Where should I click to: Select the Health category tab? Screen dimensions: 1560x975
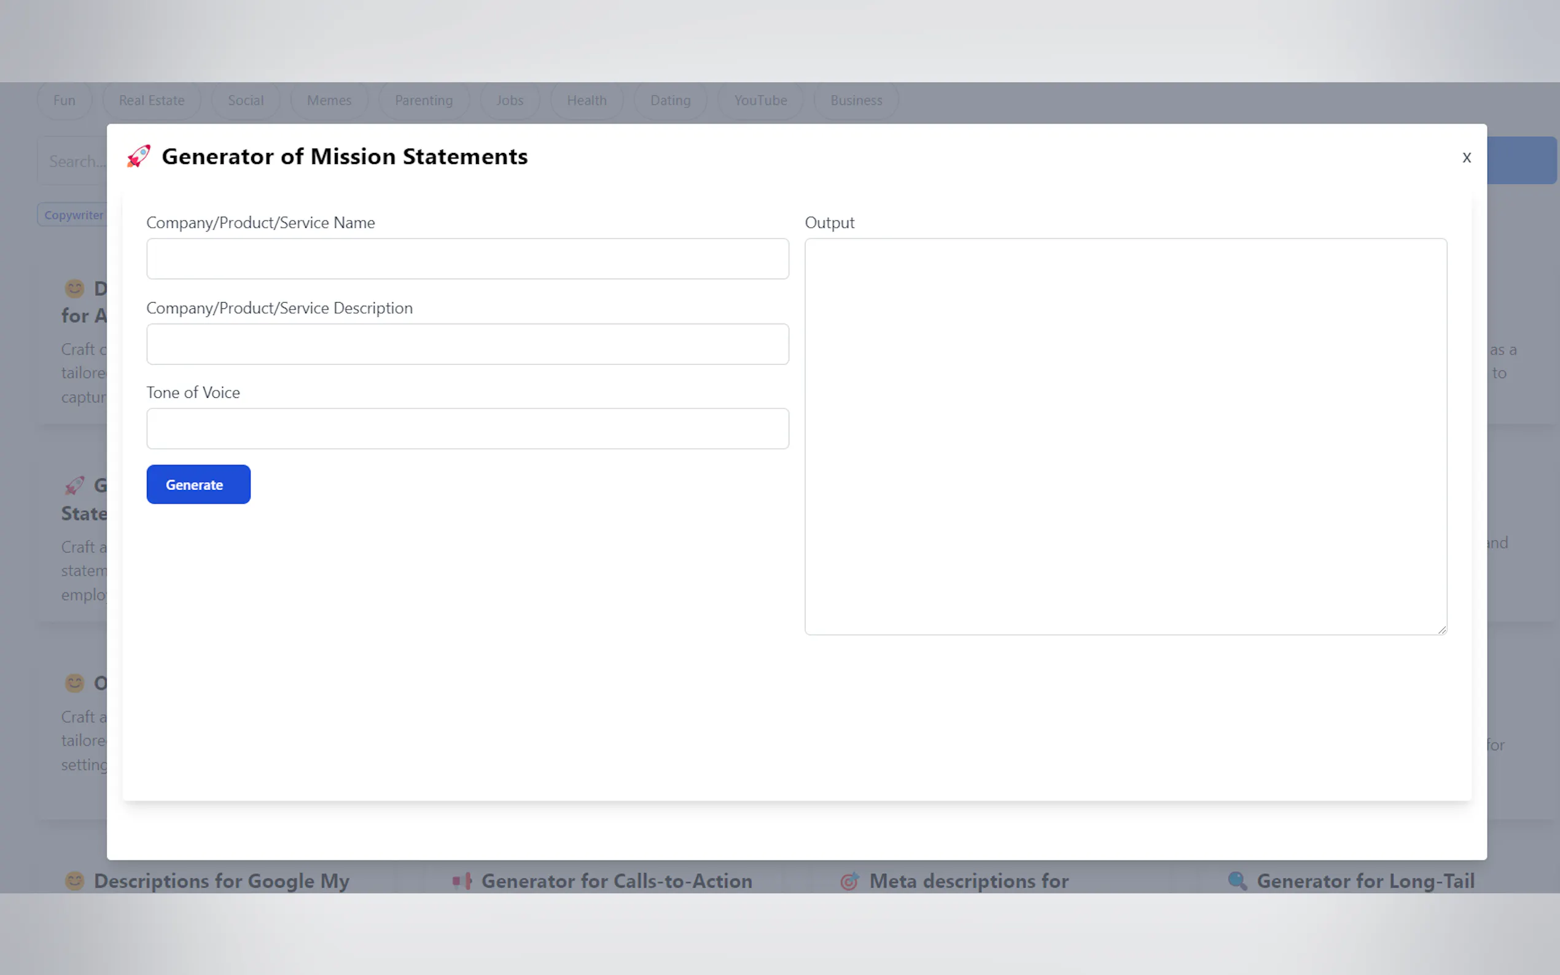point(586,101)
